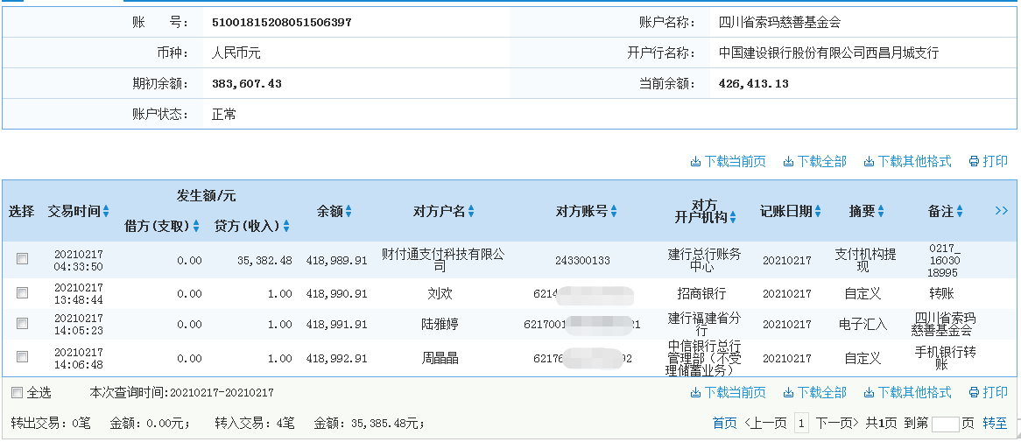Click 电子汇入 summary cell
Screen dimensions: 1021x442
(863, 324)
